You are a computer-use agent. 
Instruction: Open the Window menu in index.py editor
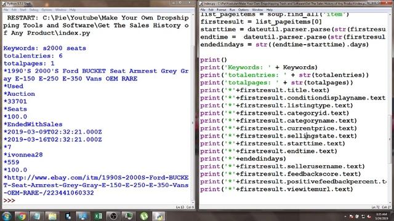point(257,10)
